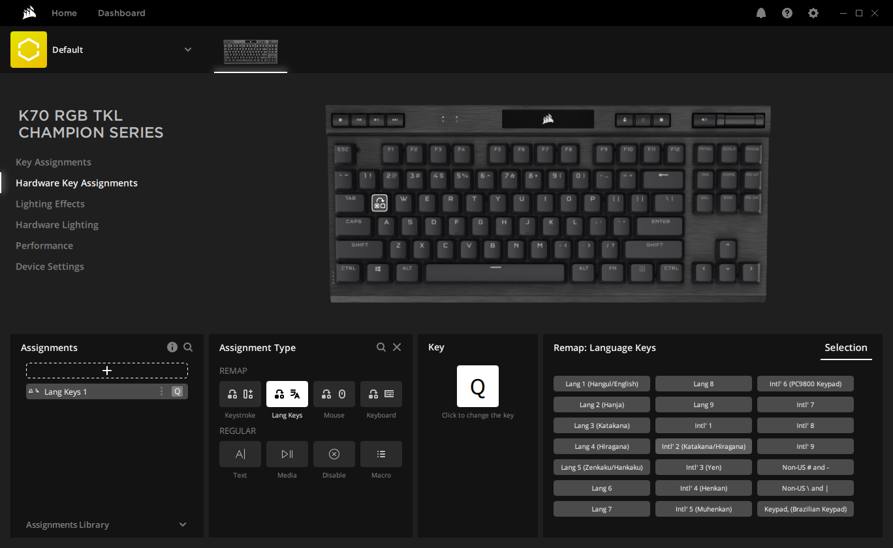Image resolution: width=893 pixels, height=548 pixels.
Task: Click the Q key tile to change the key
Action: 477,386
